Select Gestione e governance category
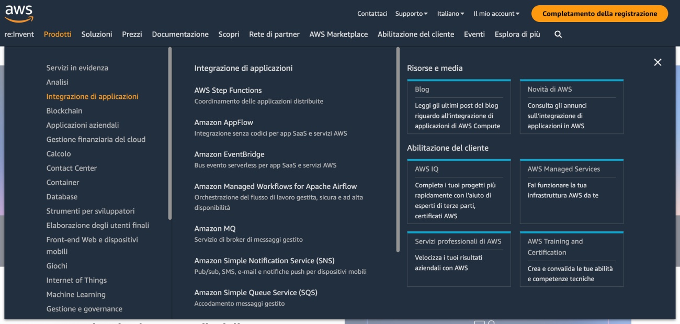Screen dimensions: 680x324 click(x=84, y=309)
